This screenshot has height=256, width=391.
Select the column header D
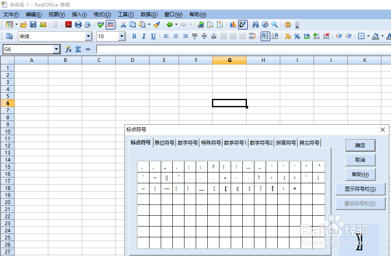pyautogui.click(x=132, y=59)
